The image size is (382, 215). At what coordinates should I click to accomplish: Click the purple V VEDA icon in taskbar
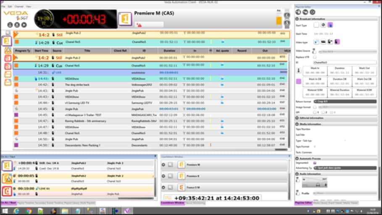point(127,211)
